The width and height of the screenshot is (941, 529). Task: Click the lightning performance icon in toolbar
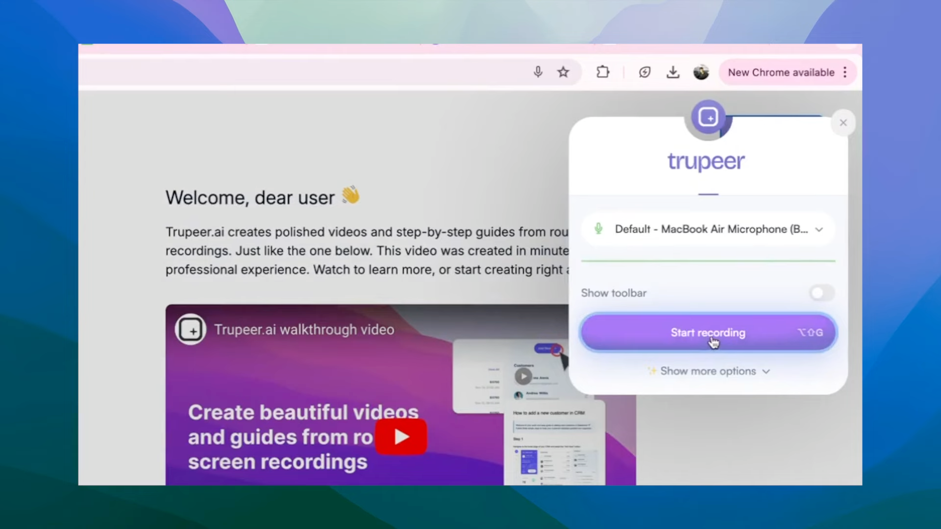pos(644,72)
